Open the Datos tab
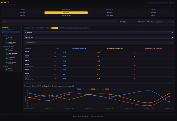This screenshot has height=121, width=177. [x=153, y=15]
